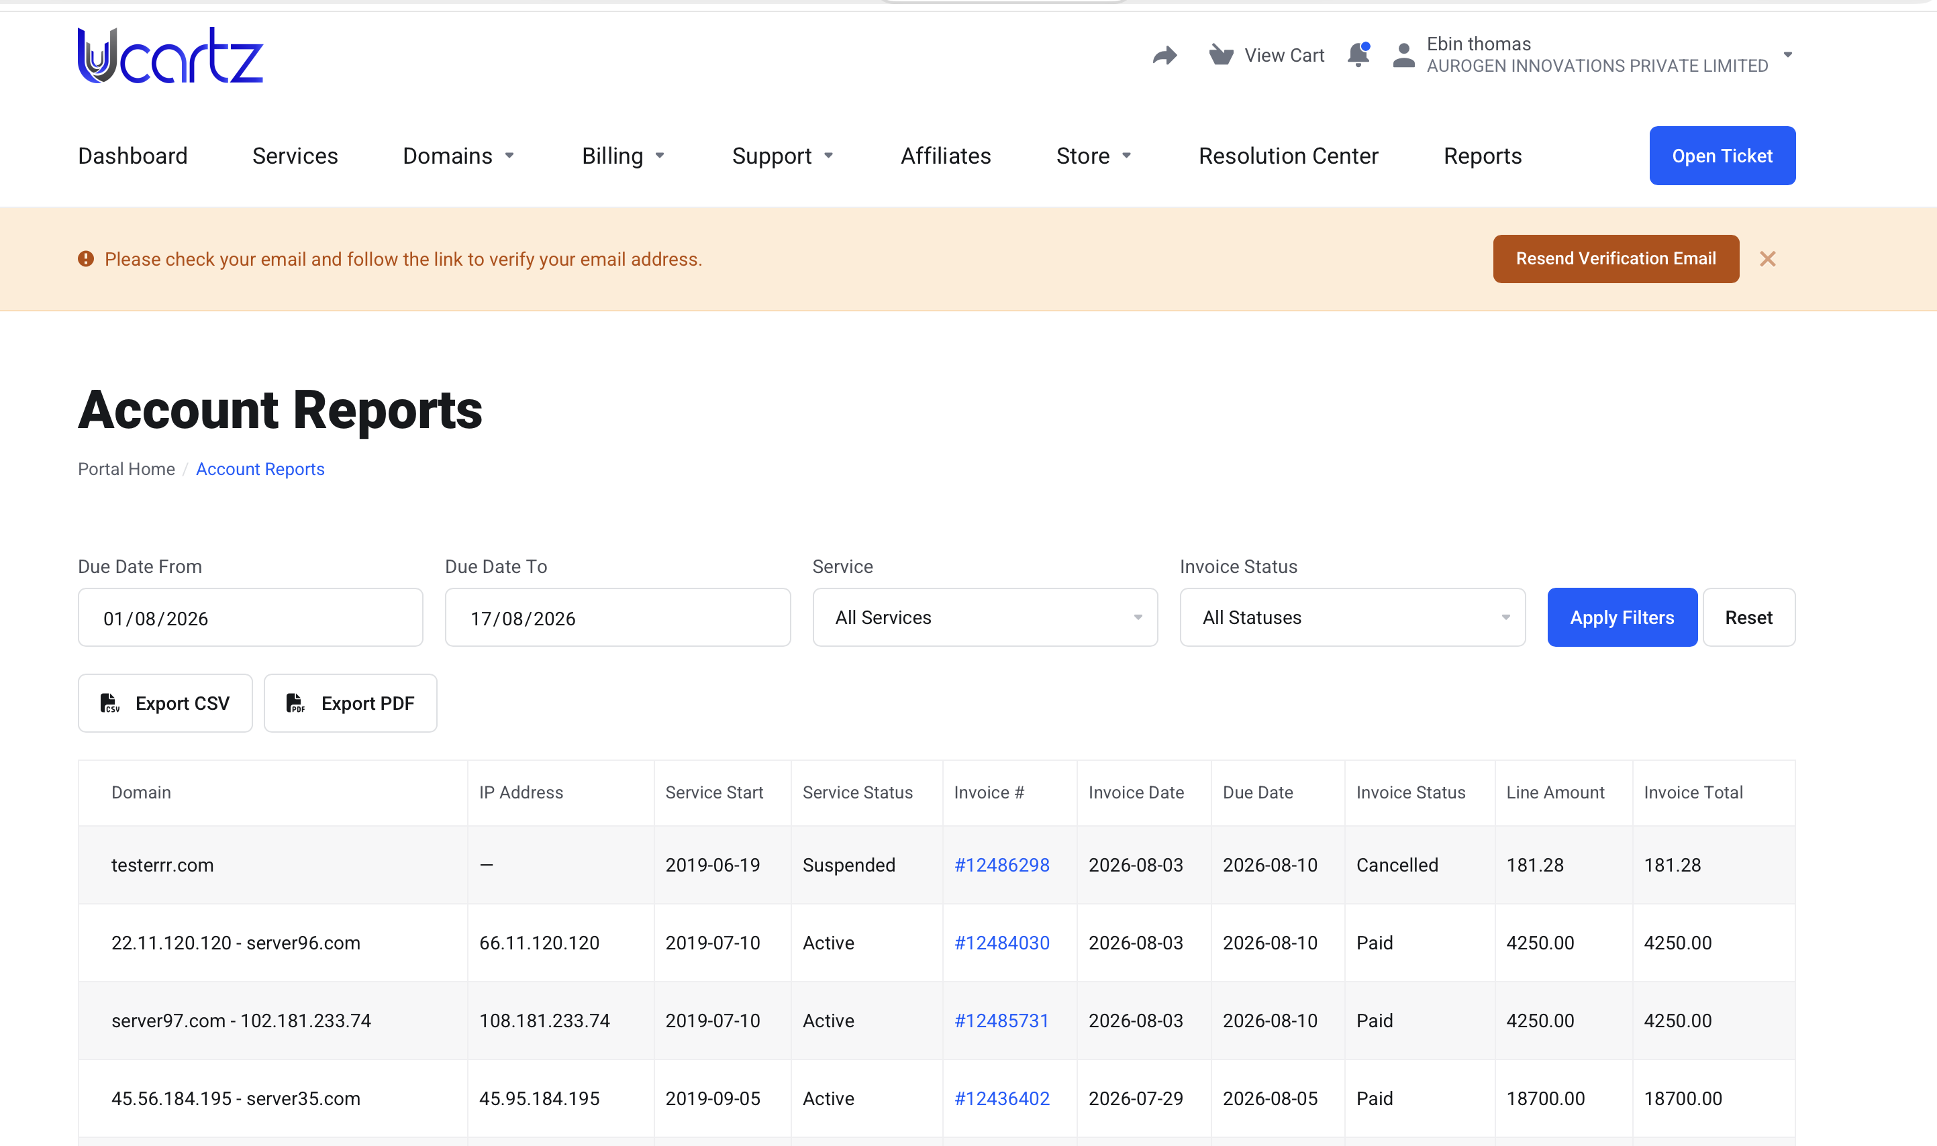Click the warning icon in the verification banner
The height and width of the screenshot is (1146, 1937).
86,259
